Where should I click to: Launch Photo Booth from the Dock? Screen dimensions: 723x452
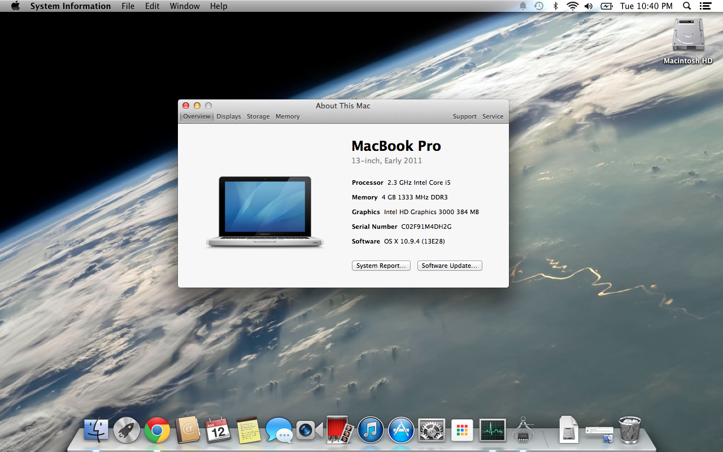point(340,431)
